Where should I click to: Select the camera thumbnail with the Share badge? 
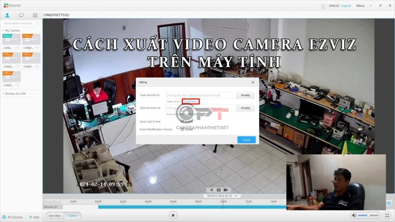(x=11, y=39)
